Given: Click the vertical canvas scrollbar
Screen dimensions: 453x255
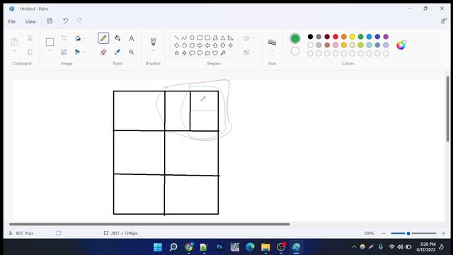Looking at the screenshot, I should 447,109.
